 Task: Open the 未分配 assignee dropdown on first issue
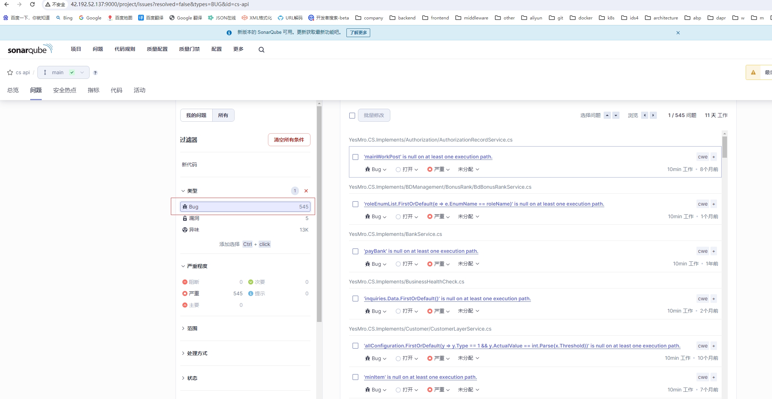coord(468,169)
